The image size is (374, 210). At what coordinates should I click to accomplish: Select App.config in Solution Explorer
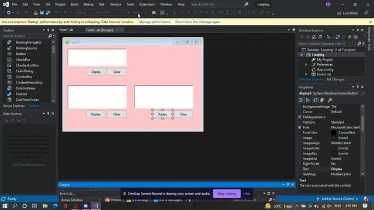[x=325, y=69]
